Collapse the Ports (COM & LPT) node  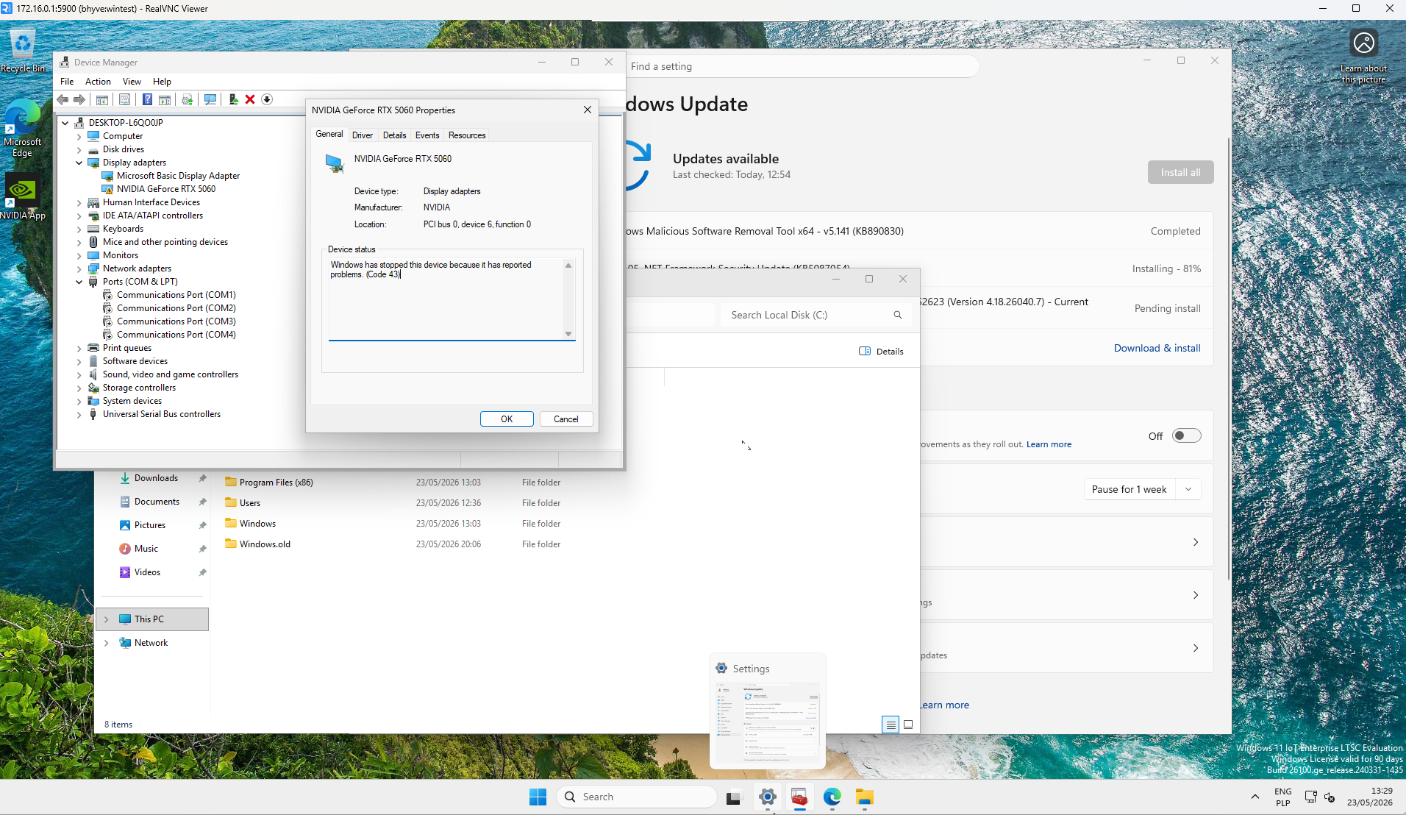point(79,282)
